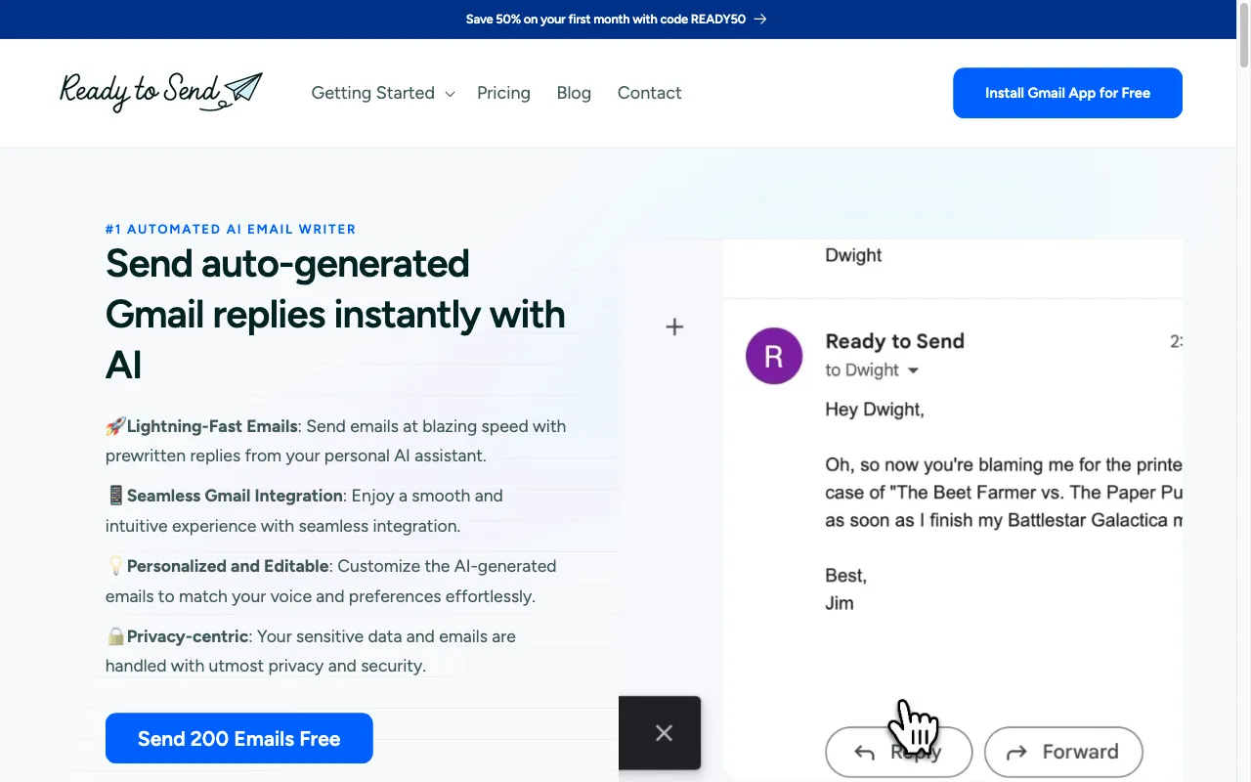
Task: Click the Ready to Send logo
Action: click(161, 92)
